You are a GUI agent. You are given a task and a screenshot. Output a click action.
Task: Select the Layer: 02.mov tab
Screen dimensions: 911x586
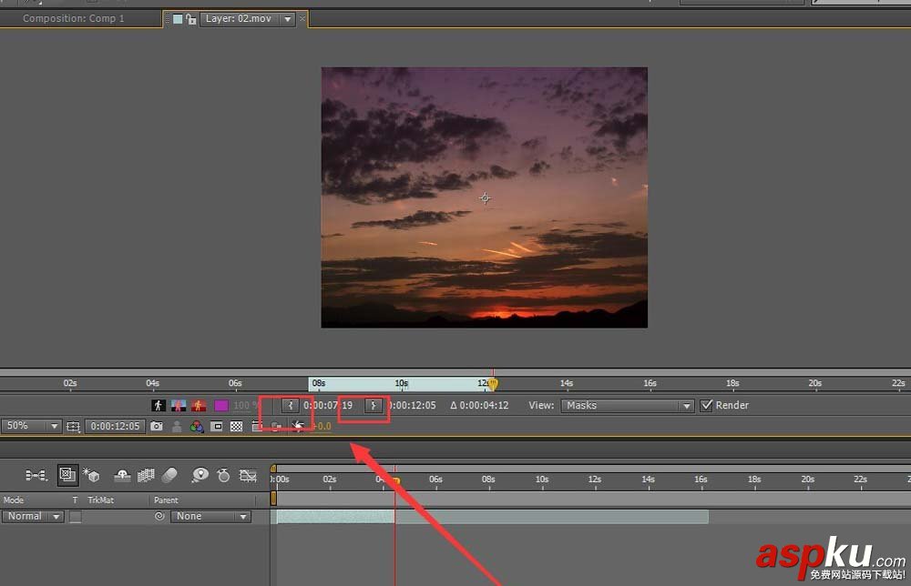238,18
